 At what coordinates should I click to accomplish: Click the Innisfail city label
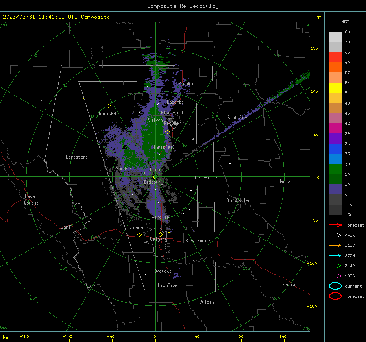click(x=164, y=147)
